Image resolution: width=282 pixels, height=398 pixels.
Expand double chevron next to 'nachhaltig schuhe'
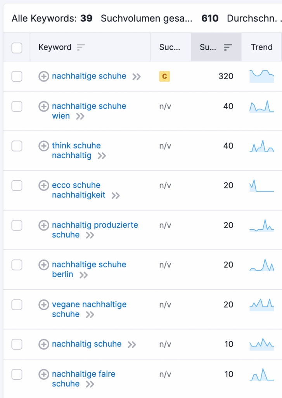pyautogui.click(x=132, y=344)
